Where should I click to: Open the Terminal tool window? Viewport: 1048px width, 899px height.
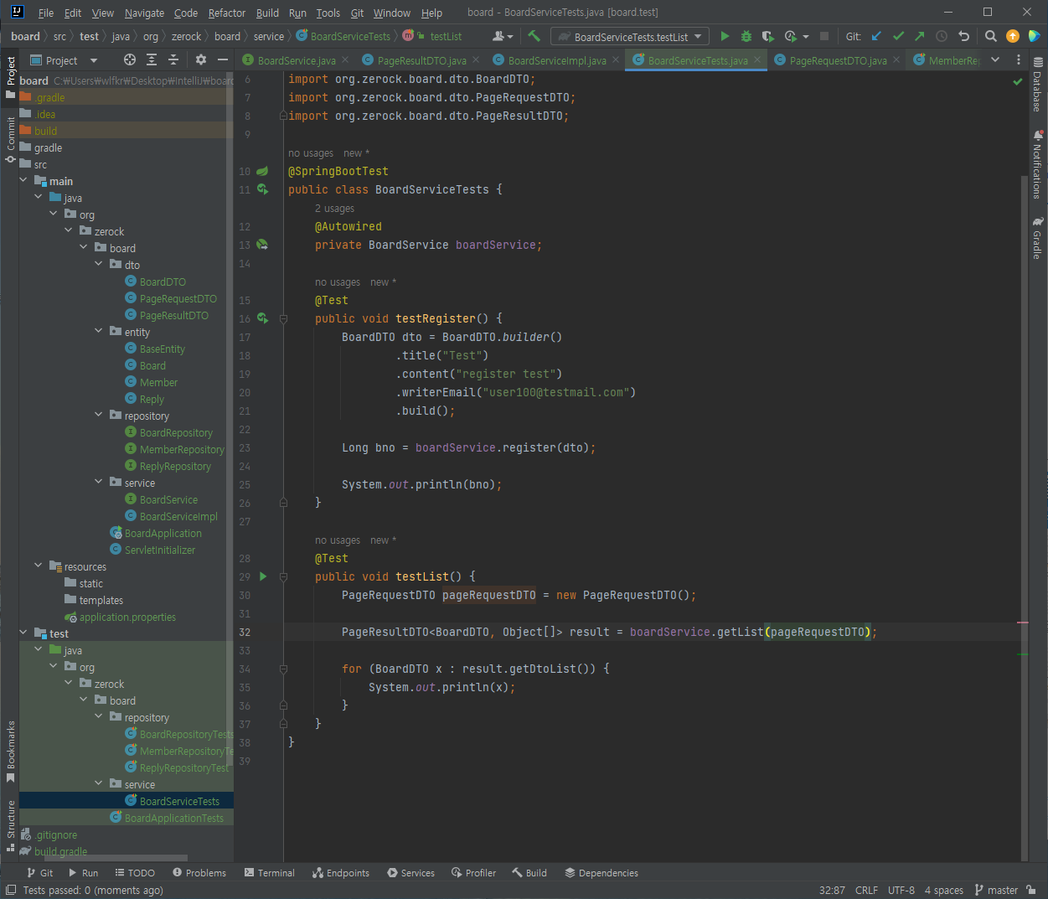tap(270, 872)
